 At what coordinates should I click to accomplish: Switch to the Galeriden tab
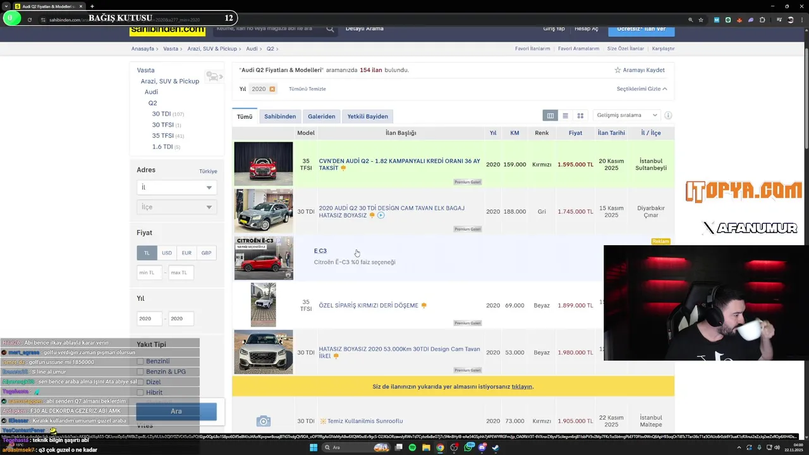point(322,116)
